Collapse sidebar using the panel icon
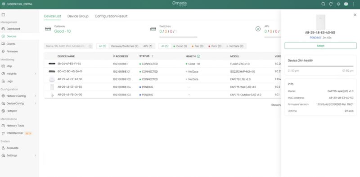The image size is (360, 177). [3, 15]
